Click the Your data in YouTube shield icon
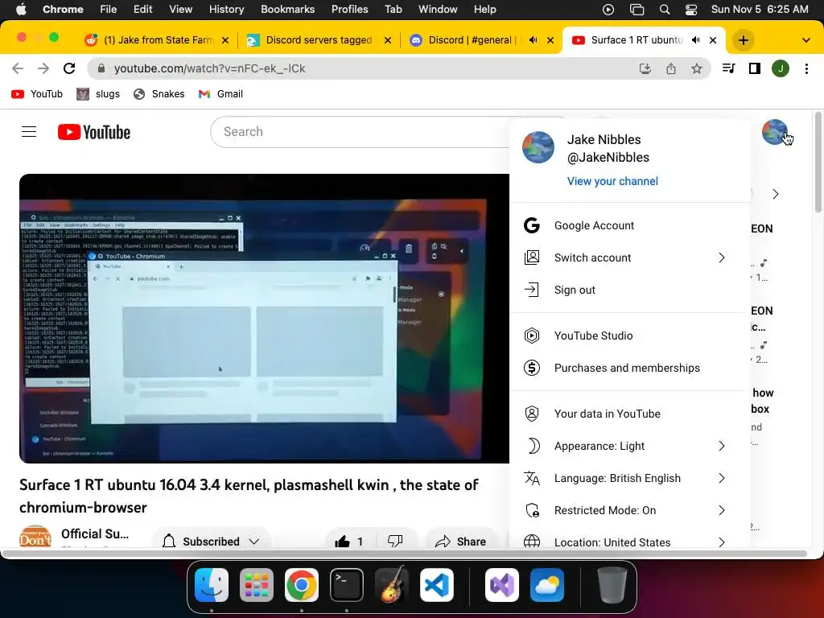This screenshot has height=618, width=824. pyautogui.click(x=532, y=414)
